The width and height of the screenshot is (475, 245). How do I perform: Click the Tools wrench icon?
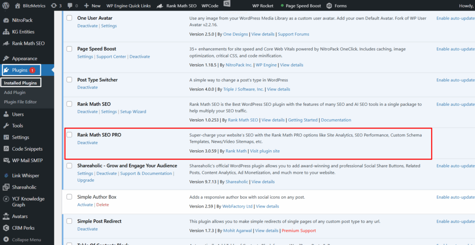pos(6,126)
